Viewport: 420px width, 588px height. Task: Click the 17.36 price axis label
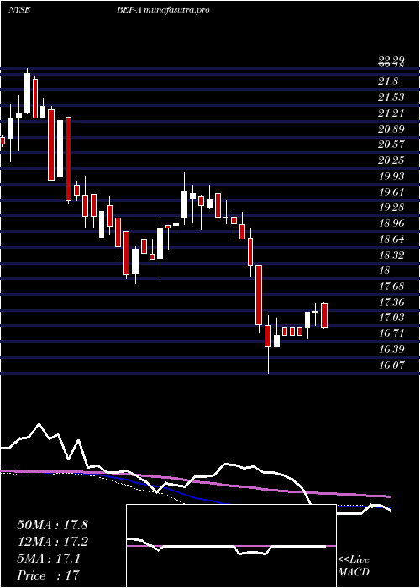click(391, 302)
